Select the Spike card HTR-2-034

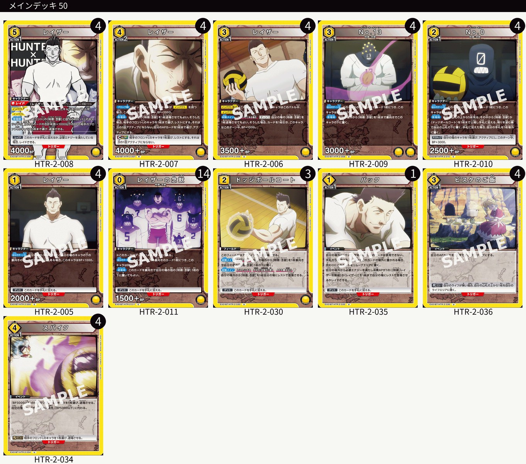(54, 386)
